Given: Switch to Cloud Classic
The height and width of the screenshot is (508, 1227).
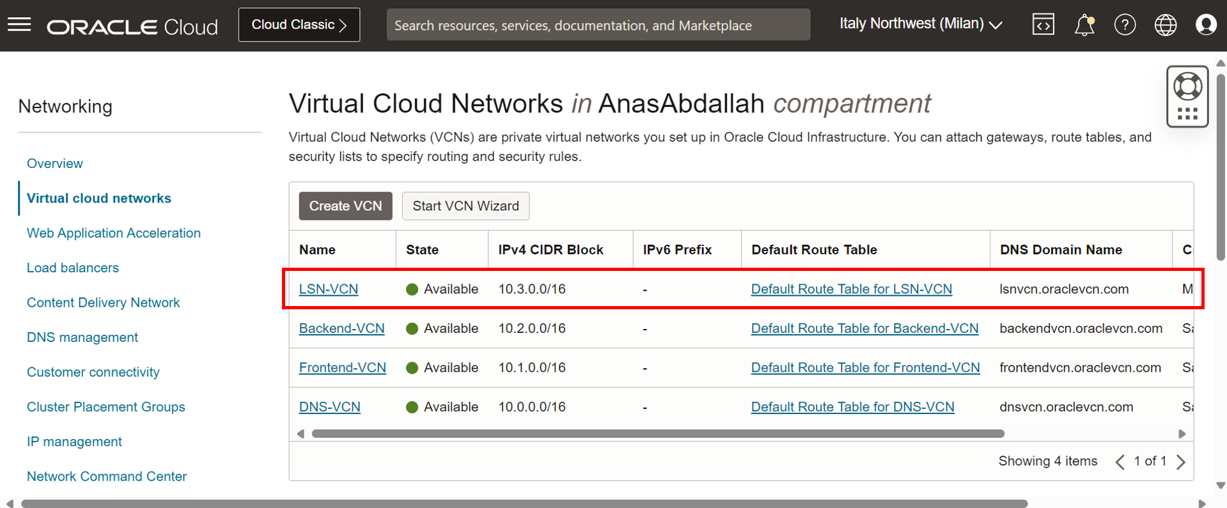Looking at the screenshot, I should pyautogui.click(x=299, y=25).
